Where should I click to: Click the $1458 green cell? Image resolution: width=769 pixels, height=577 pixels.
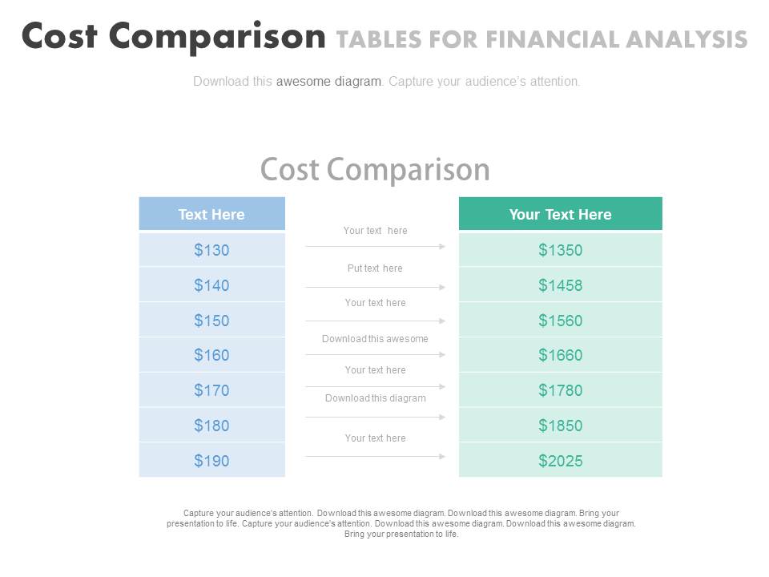click(x=561, y=285)
